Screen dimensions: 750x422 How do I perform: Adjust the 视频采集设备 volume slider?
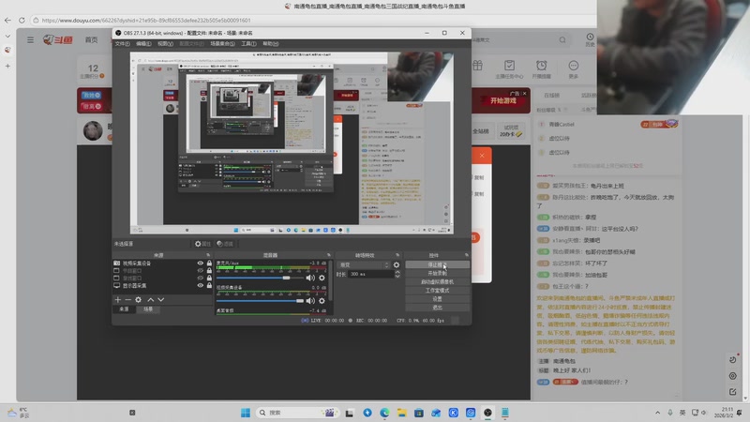click(261, 300)
